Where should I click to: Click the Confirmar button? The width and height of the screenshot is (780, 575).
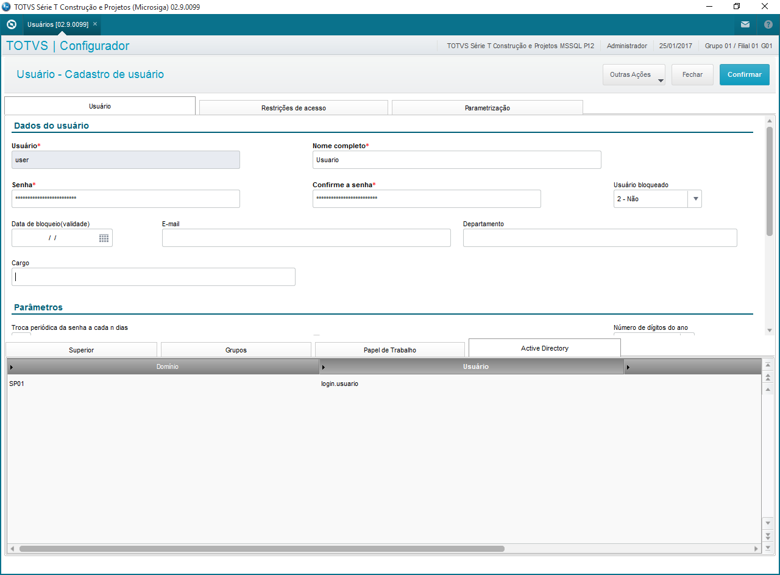tap(745, 75)
